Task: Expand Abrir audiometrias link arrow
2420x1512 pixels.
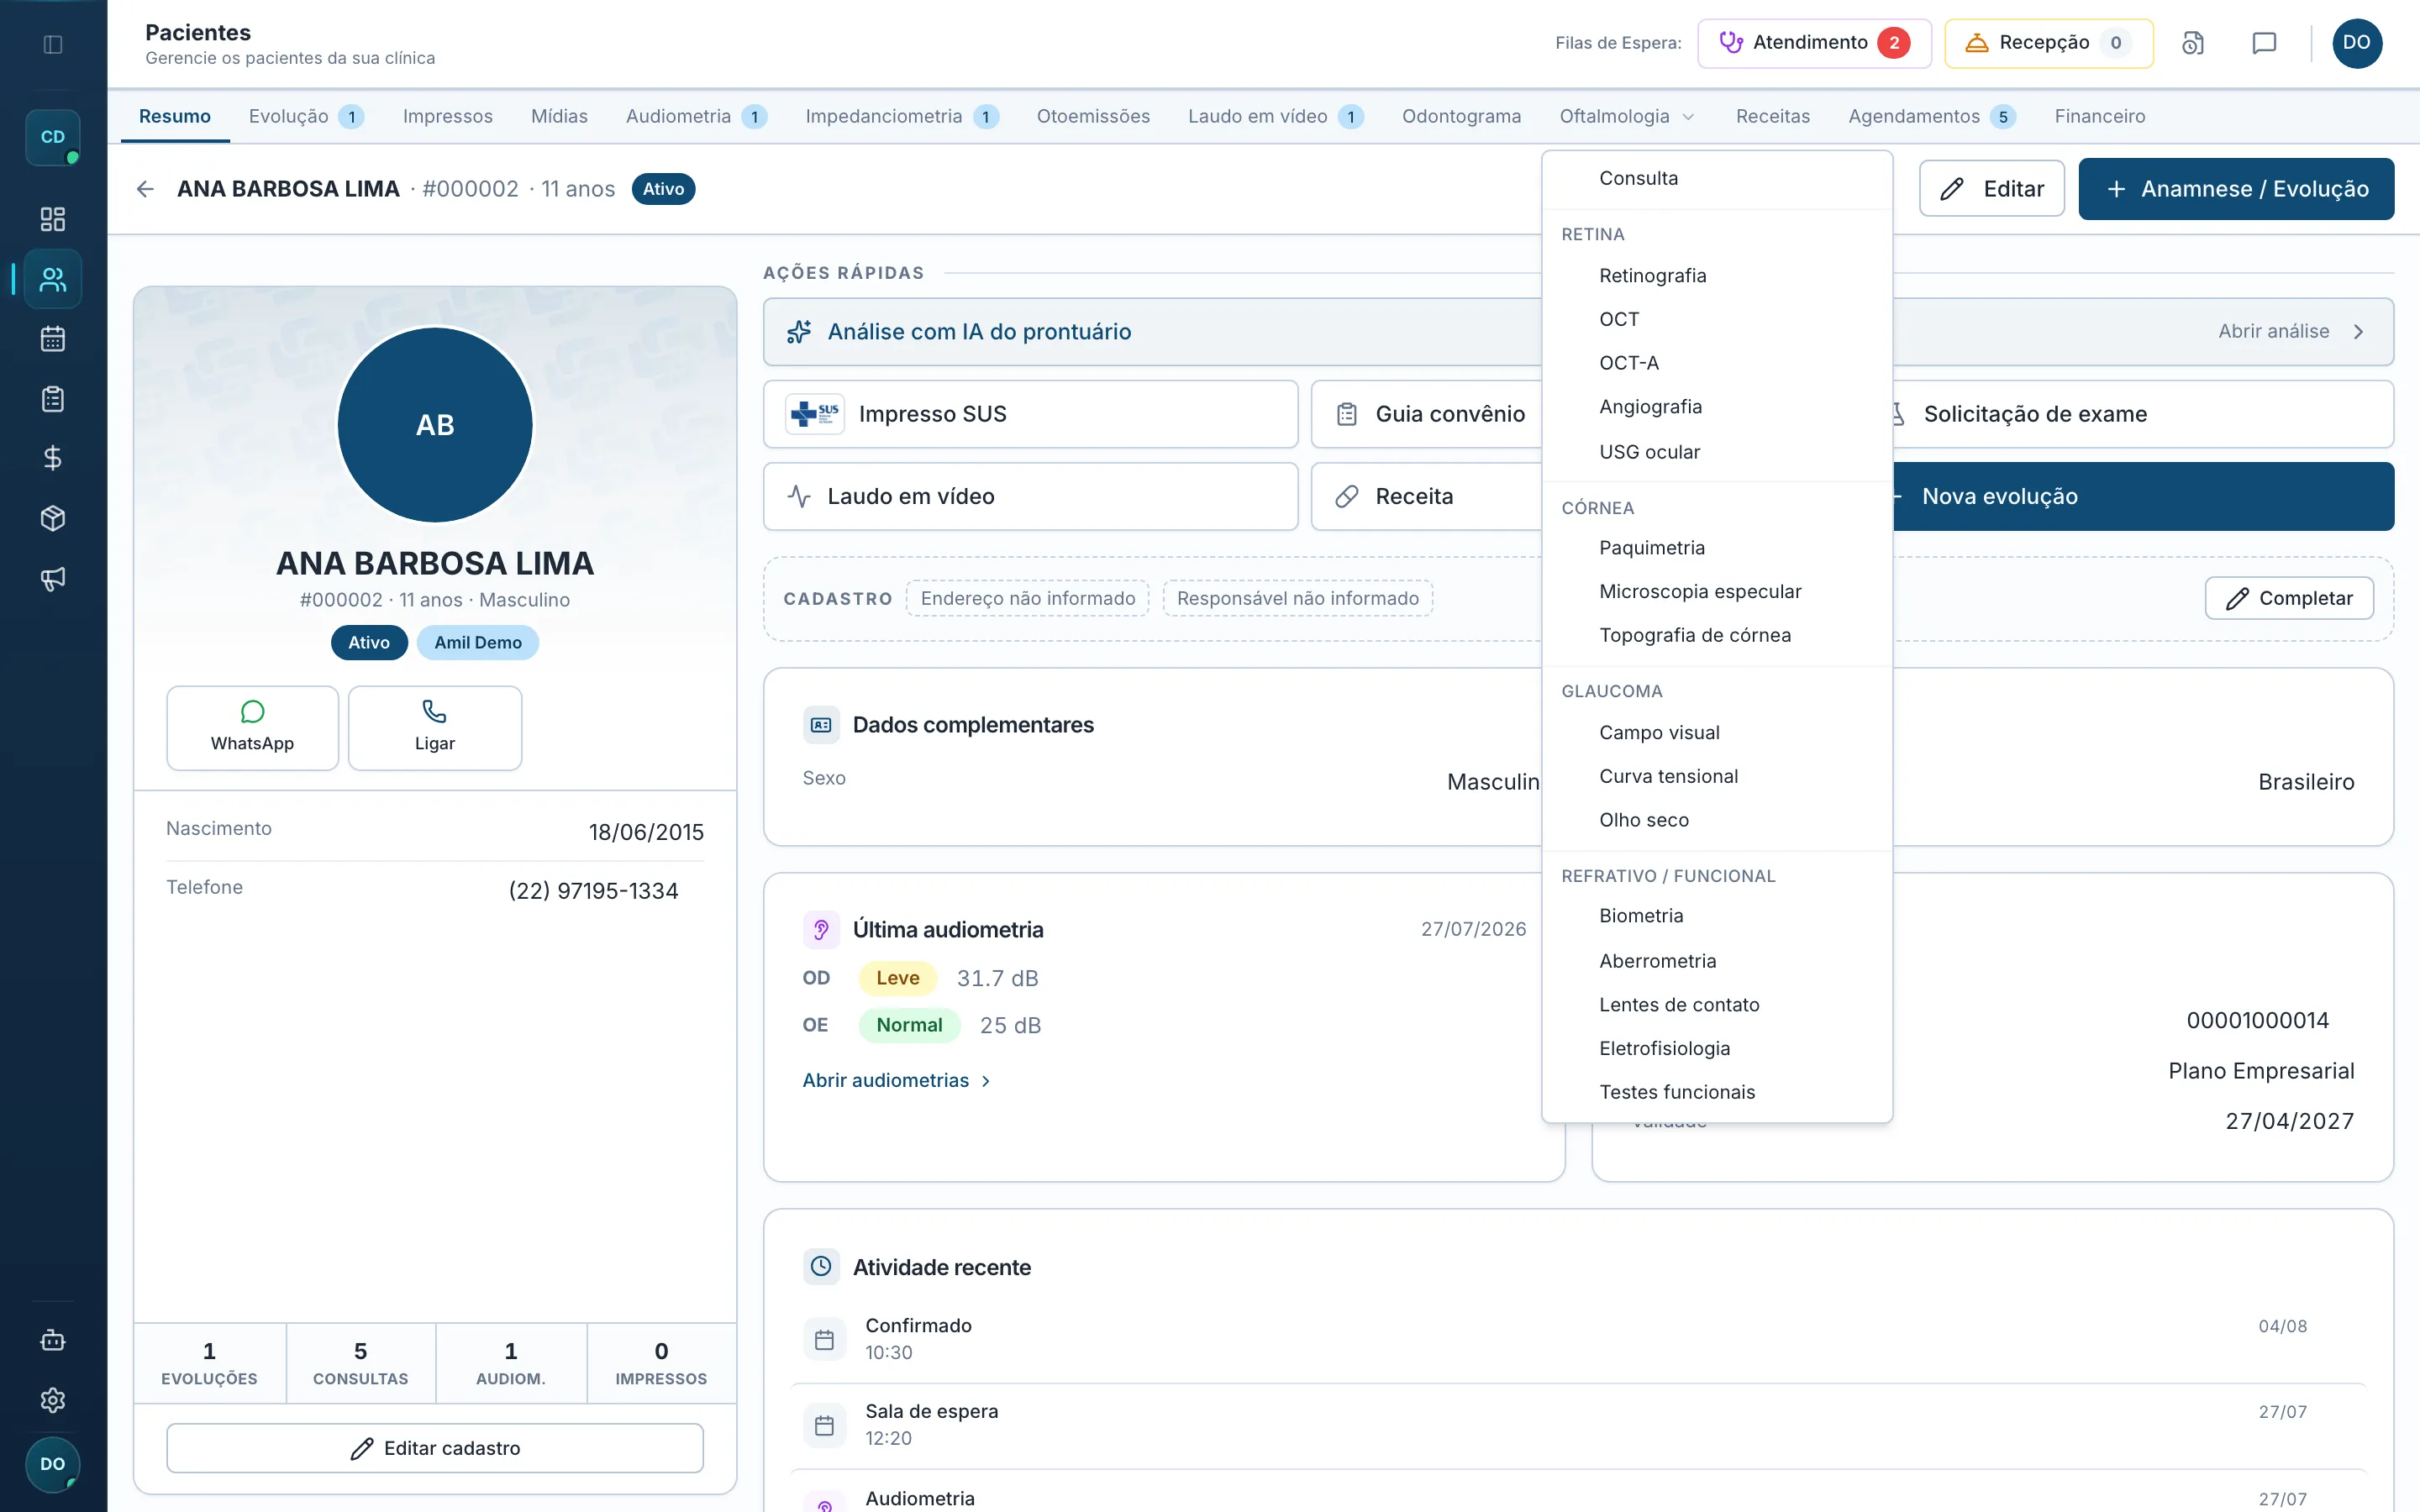Action: coord(986,1081)
